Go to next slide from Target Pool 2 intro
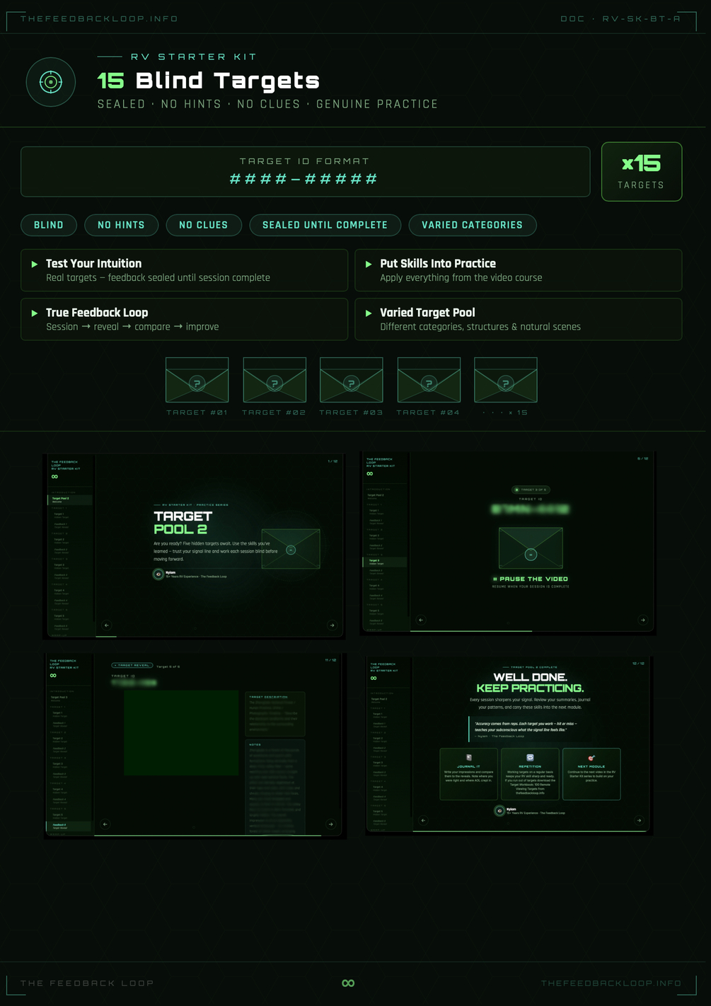 [332, 625]
